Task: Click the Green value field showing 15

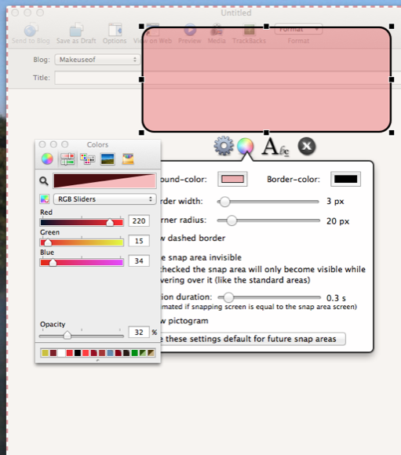Action: click(139, 241)
